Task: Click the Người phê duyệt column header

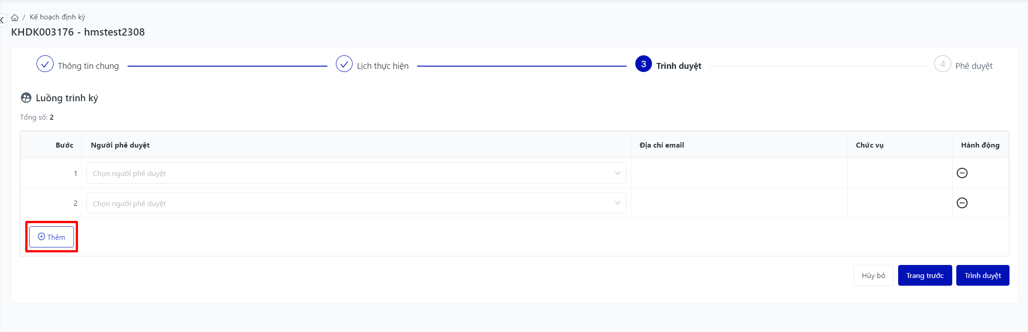Action: click(x=120, y=145)
